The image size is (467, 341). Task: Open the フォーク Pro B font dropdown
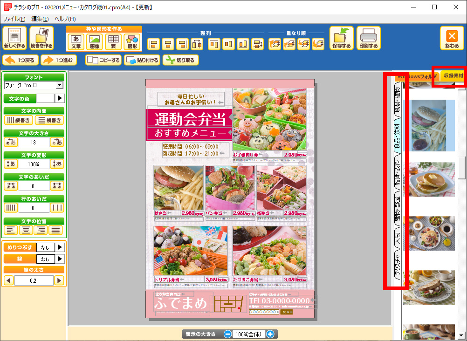pyautogui.click(x=60, y=85)
